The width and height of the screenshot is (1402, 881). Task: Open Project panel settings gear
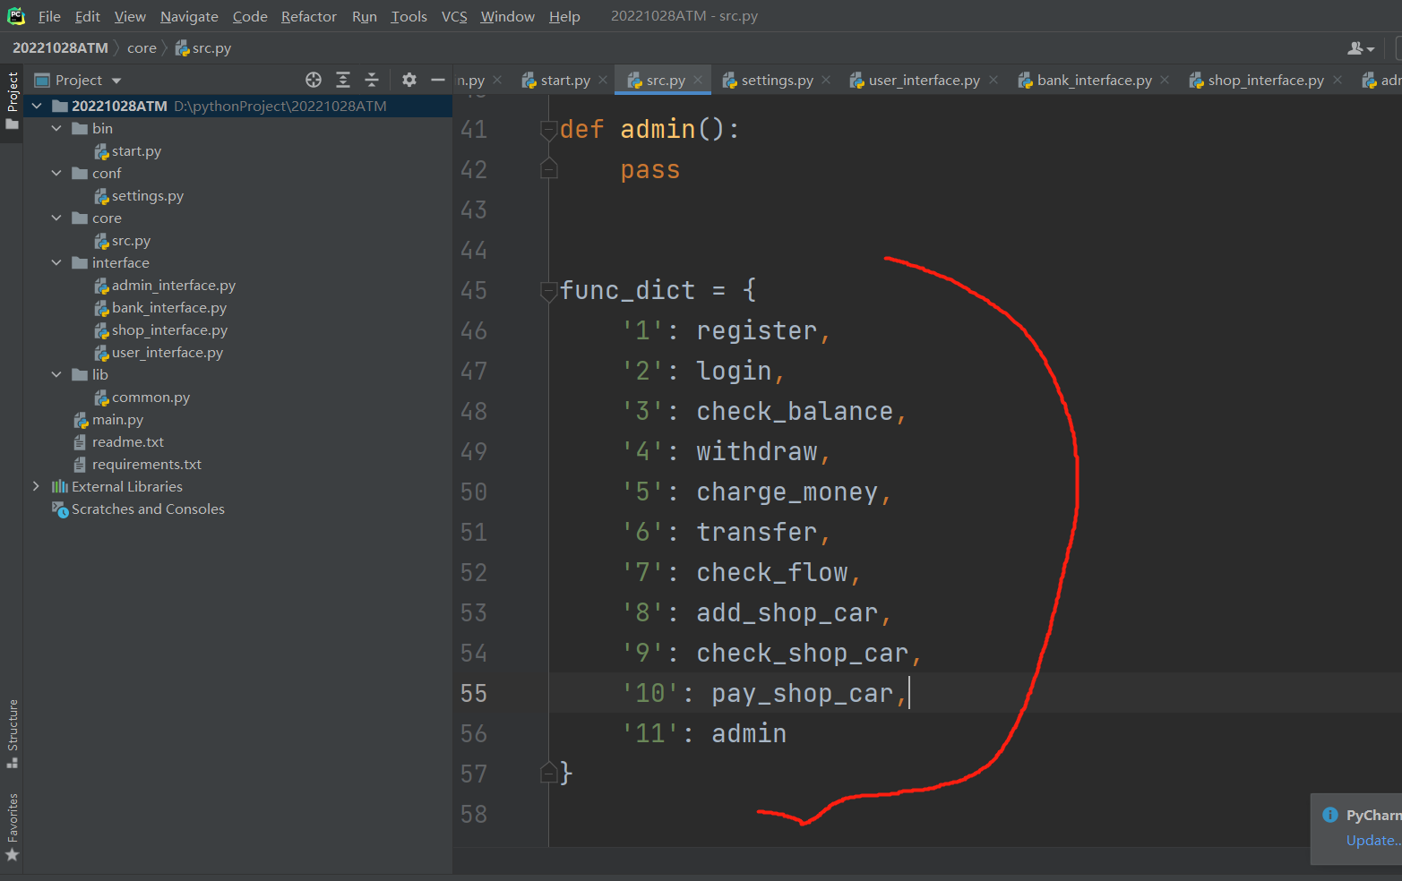409,80
